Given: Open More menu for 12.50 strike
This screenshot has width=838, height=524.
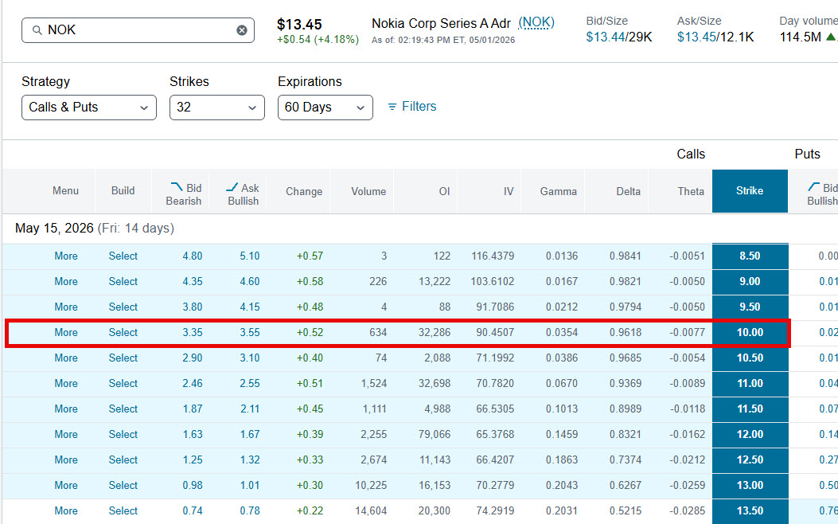Looking at the screenshot, I should (x=66, y=459).
